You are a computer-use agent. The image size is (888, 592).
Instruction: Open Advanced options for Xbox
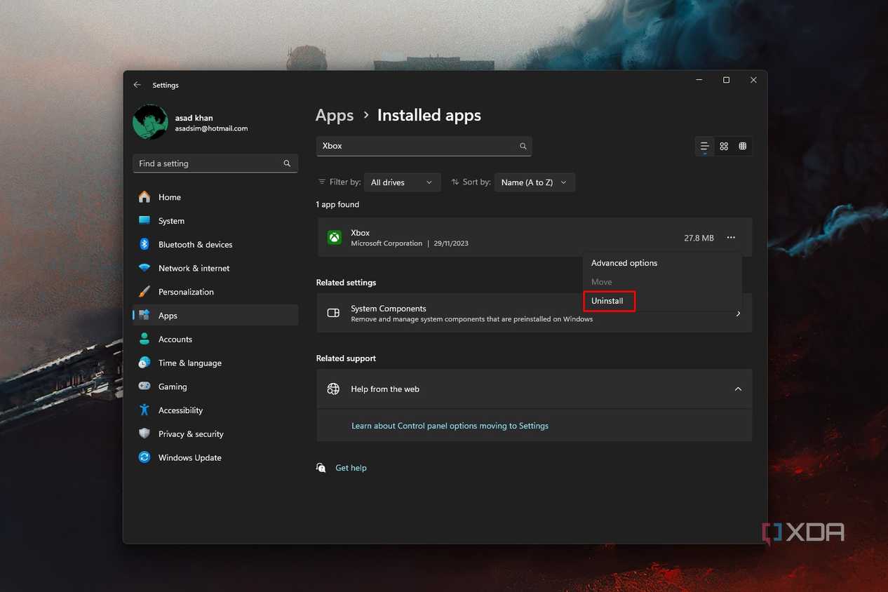tap(624, 262)
